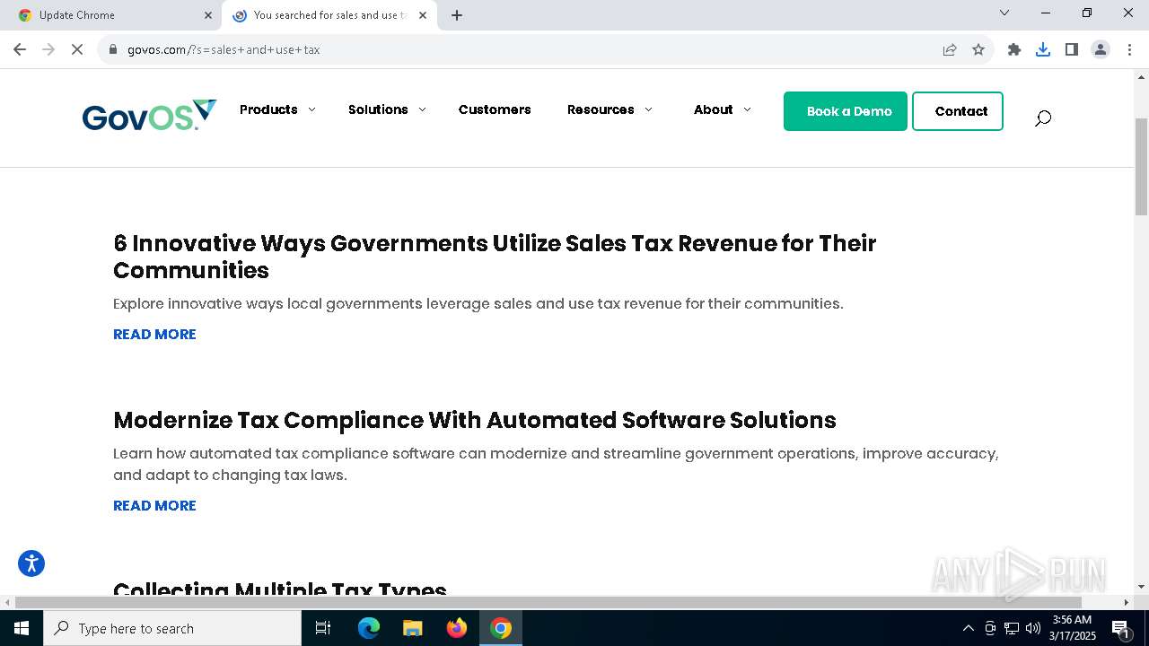The width and height of the screenshot is (1149, 646).
Task: Open Resources navigation item
Action: tap(601, 109)
